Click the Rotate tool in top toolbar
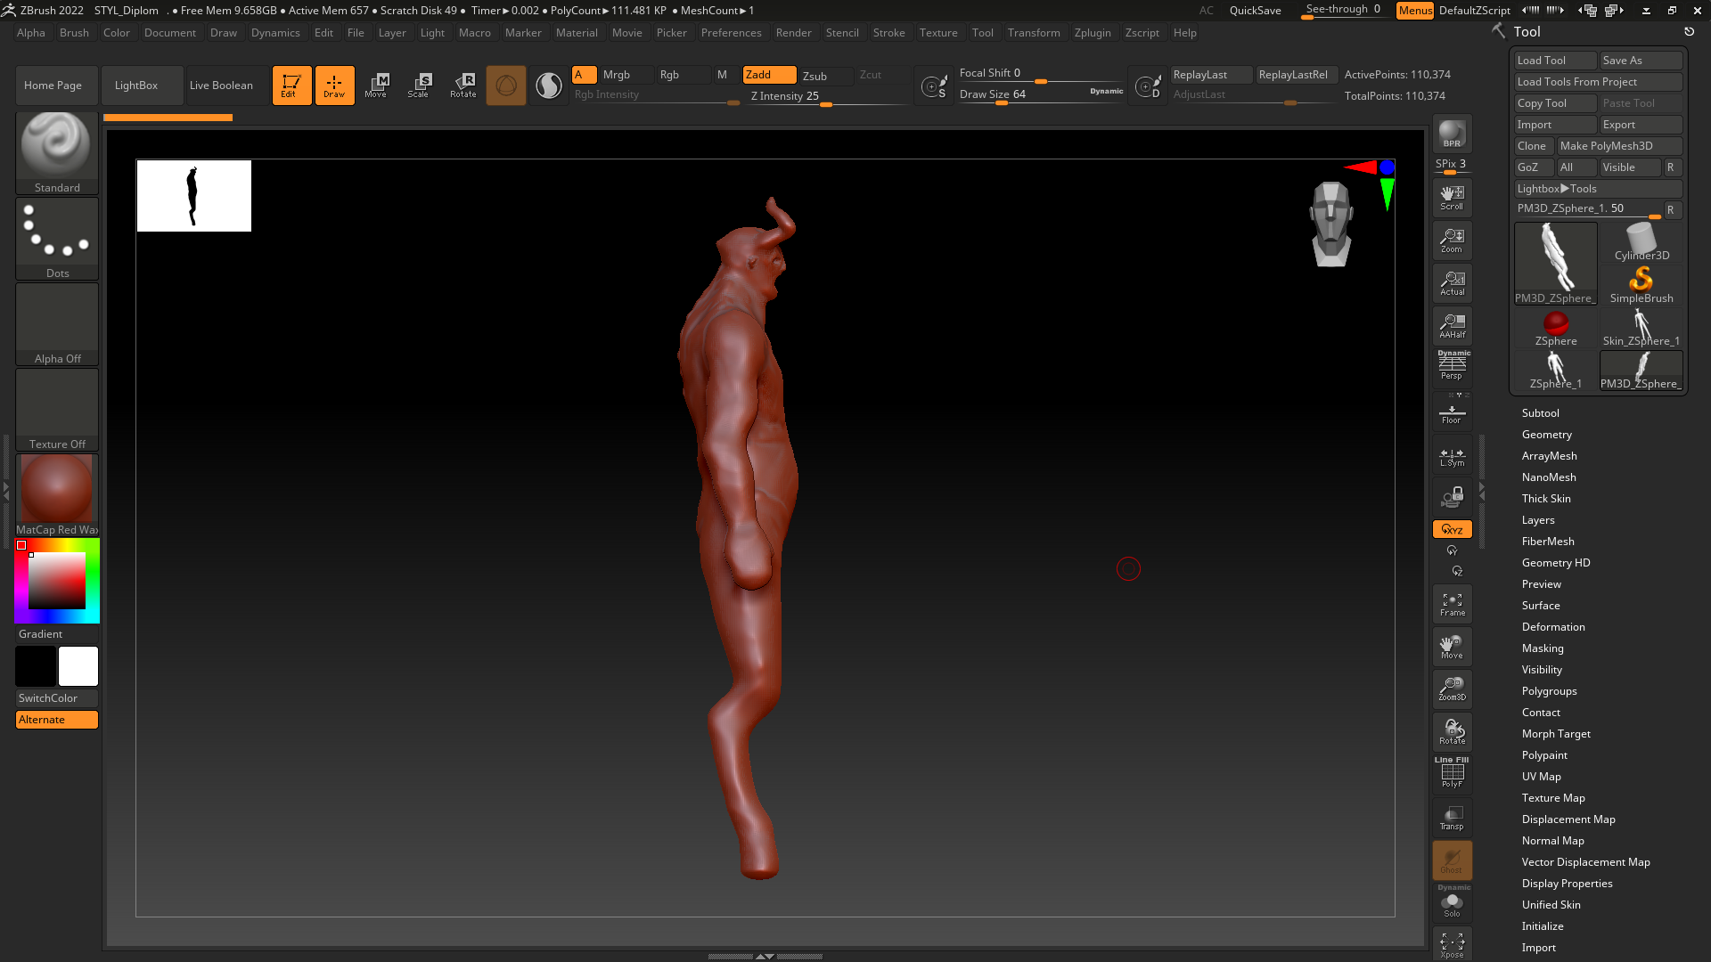Viewport: 1711px width, 962px height. tap(463, 85)
